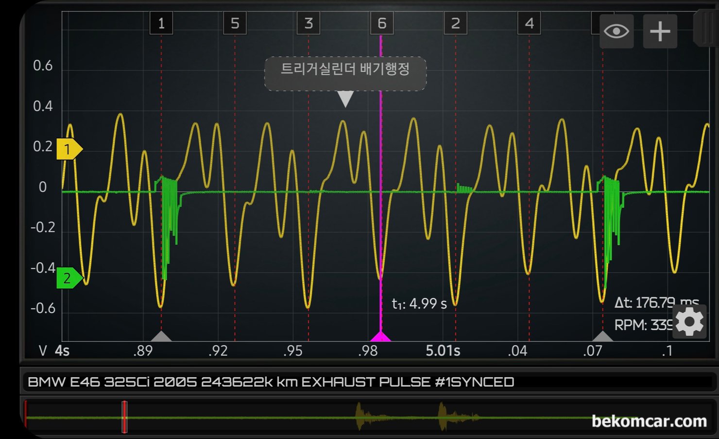Click the plus icon to add item
Image resolution: width=719 pixels, height=439 pixels.
(x=660, y=32)
